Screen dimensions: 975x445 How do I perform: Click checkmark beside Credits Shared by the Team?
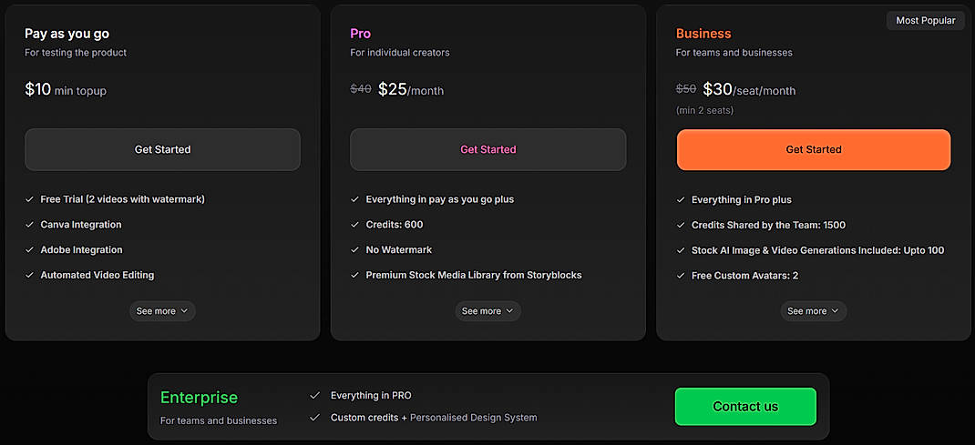tap(681, 225)
